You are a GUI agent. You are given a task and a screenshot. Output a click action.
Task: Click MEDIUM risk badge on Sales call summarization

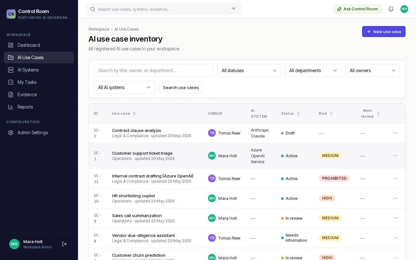(x=330, y=218)
